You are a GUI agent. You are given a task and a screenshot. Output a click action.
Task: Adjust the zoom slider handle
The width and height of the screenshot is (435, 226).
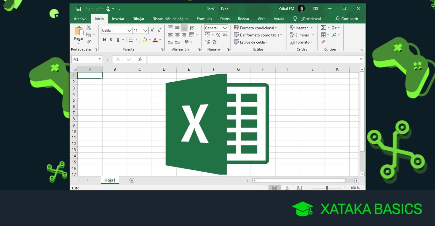coord(327,188)
